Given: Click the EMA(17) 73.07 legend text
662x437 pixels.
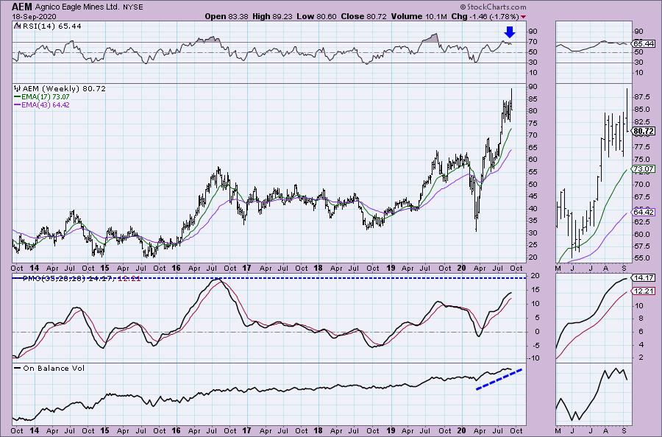Looking at the screenshot, I should 45,97.
